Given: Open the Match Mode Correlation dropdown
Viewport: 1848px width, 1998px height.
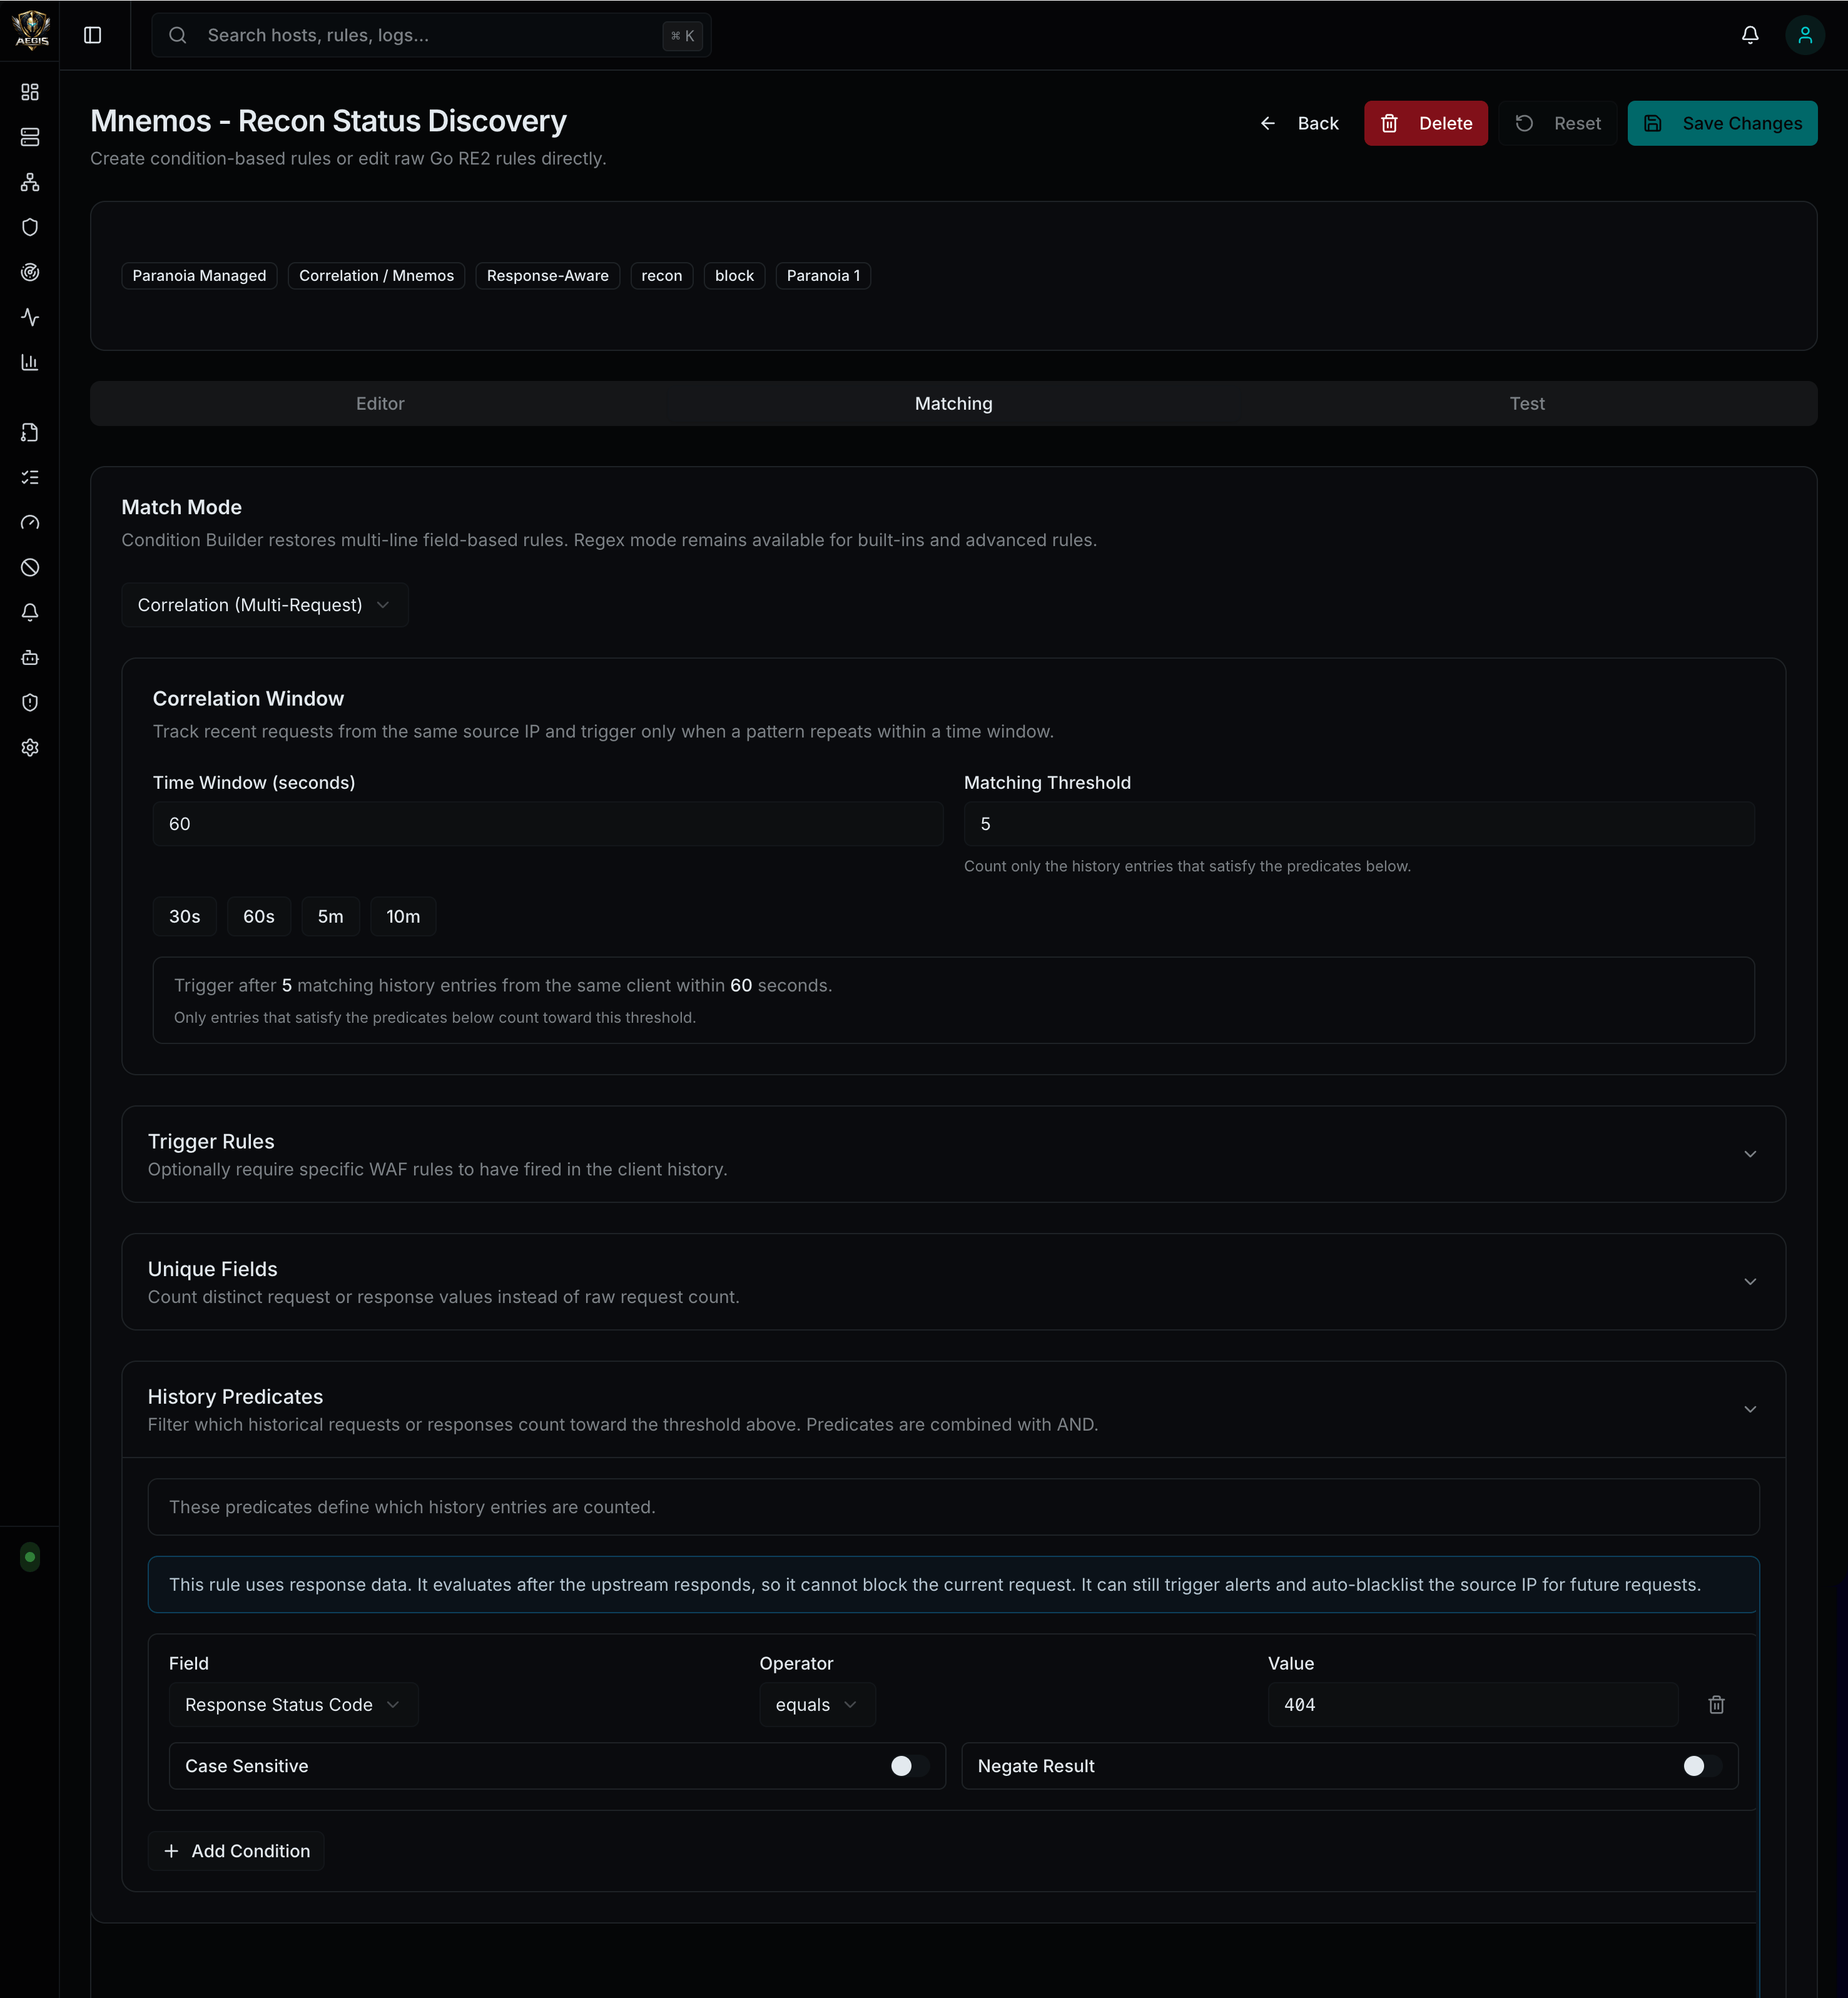Looking at the screenshot, I should point(265,605).
